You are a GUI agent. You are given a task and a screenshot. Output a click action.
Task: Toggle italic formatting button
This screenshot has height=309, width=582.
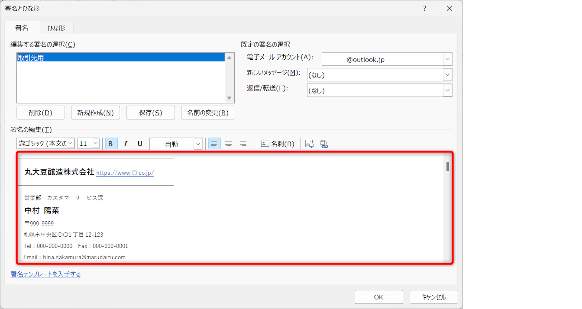(125, 144)
